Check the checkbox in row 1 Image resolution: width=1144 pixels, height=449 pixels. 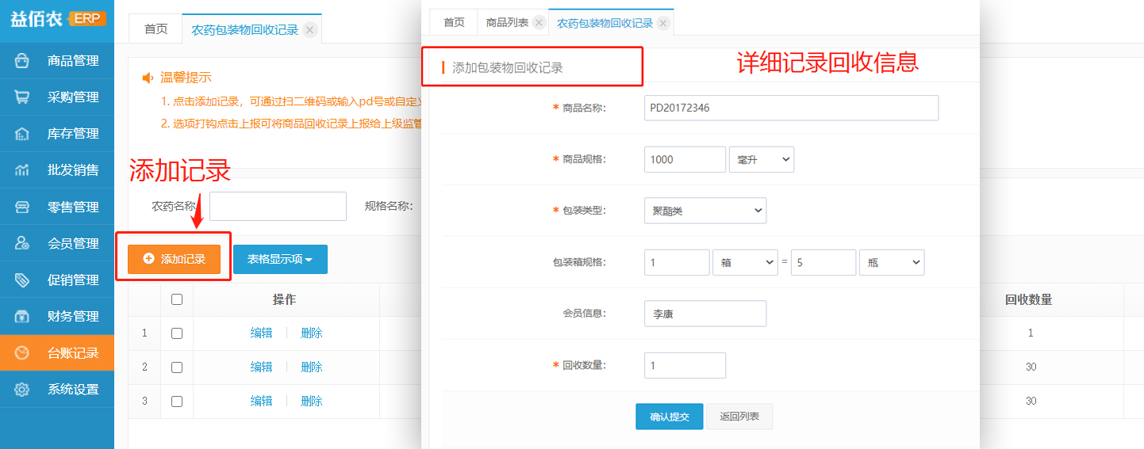coord(177,333)
